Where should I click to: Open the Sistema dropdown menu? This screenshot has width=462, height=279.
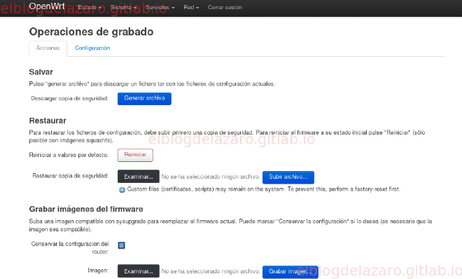pyautogui.click(x=123, y=8)
